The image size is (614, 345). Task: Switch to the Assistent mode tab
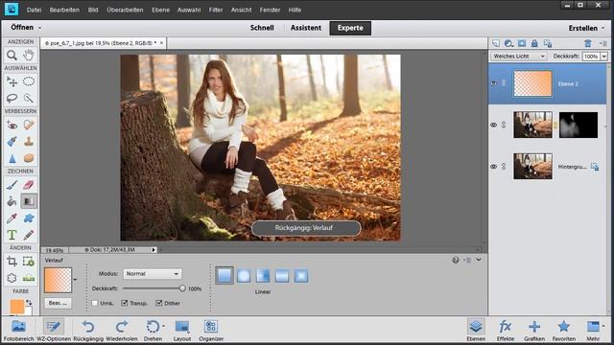tap(306, 28)
